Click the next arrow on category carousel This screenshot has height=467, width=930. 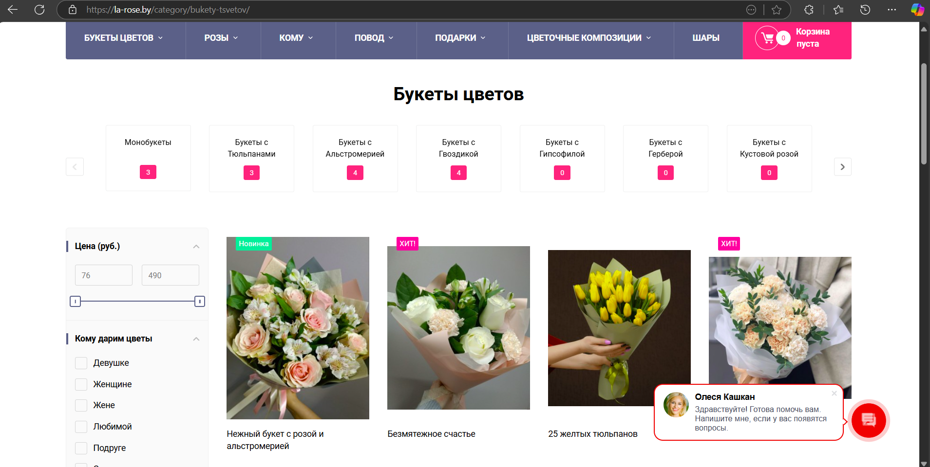(x=842, y=166)
